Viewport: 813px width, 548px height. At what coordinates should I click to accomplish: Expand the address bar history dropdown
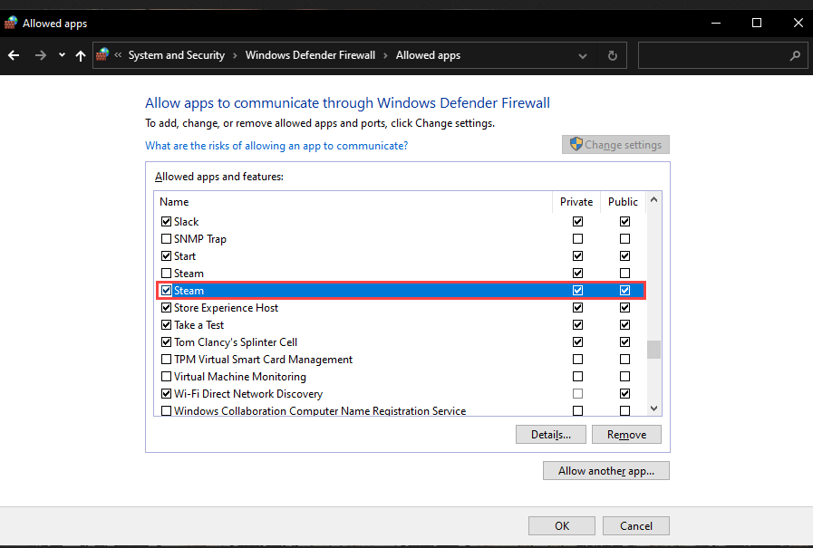(583, 56)
